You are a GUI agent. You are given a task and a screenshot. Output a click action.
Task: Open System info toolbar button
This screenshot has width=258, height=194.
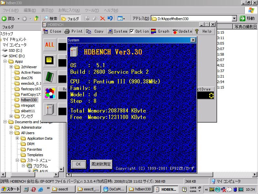click(x=117, y=31)
